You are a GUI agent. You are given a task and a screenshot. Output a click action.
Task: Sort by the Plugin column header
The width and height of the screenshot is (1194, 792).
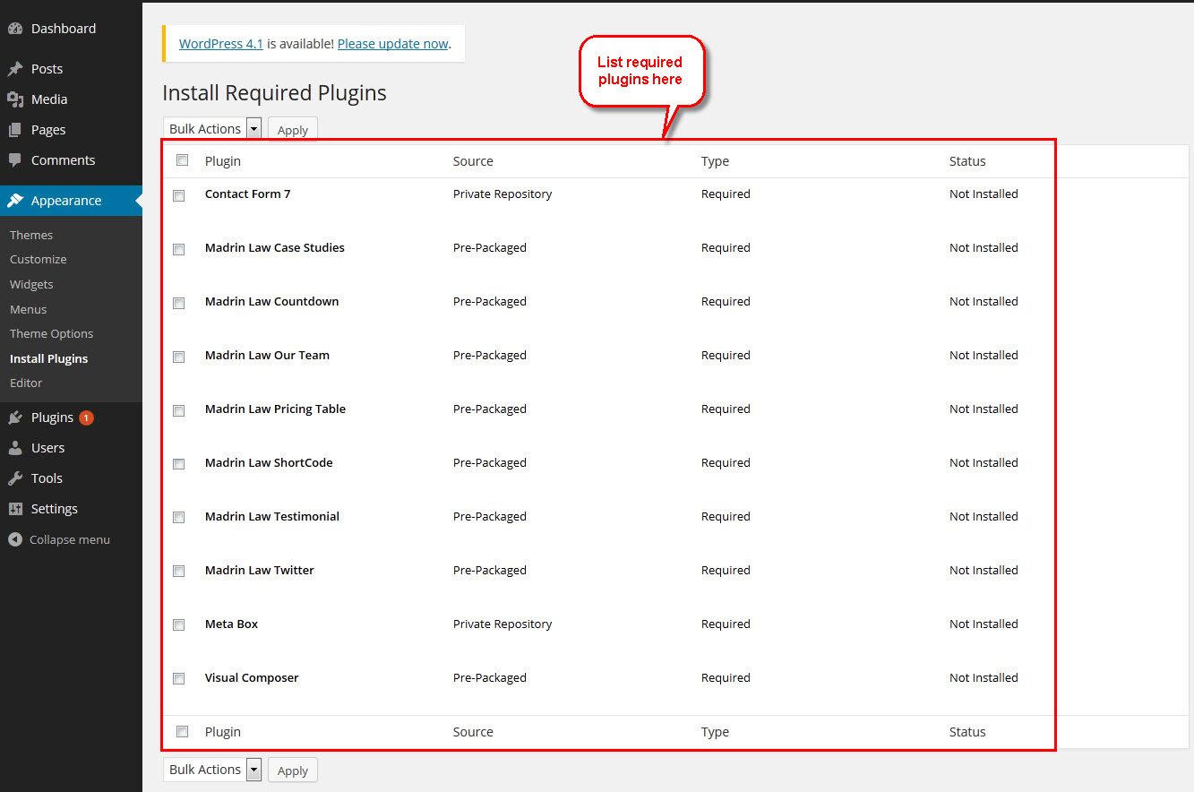(223, 161)
